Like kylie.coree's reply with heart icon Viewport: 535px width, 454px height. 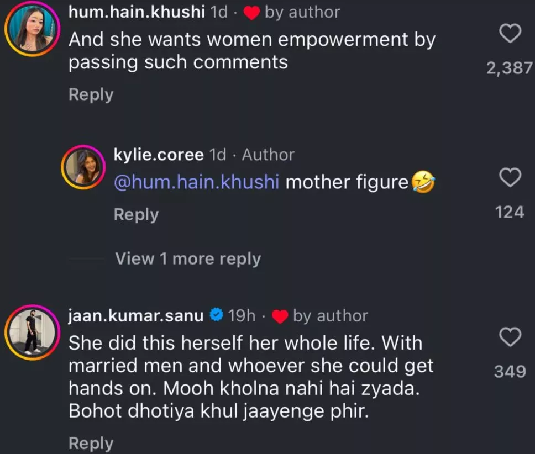[x=510, y=177]
